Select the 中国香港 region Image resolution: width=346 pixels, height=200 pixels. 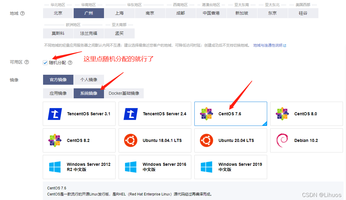click(x=211, y=13)
